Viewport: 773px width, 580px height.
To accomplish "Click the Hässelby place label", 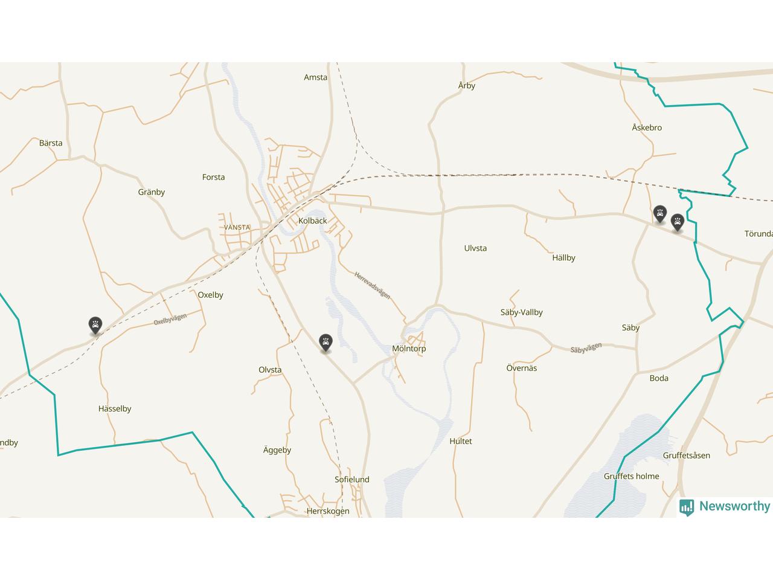I will point(115,409).
